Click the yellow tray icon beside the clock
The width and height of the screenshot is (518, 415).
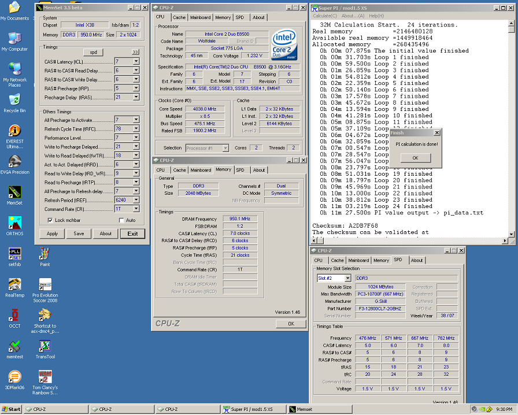(x=490, y=409)
